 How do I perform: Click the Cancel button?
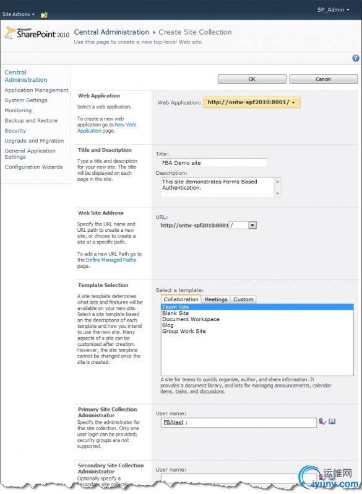pyautogui.click(x=323, y=79)
